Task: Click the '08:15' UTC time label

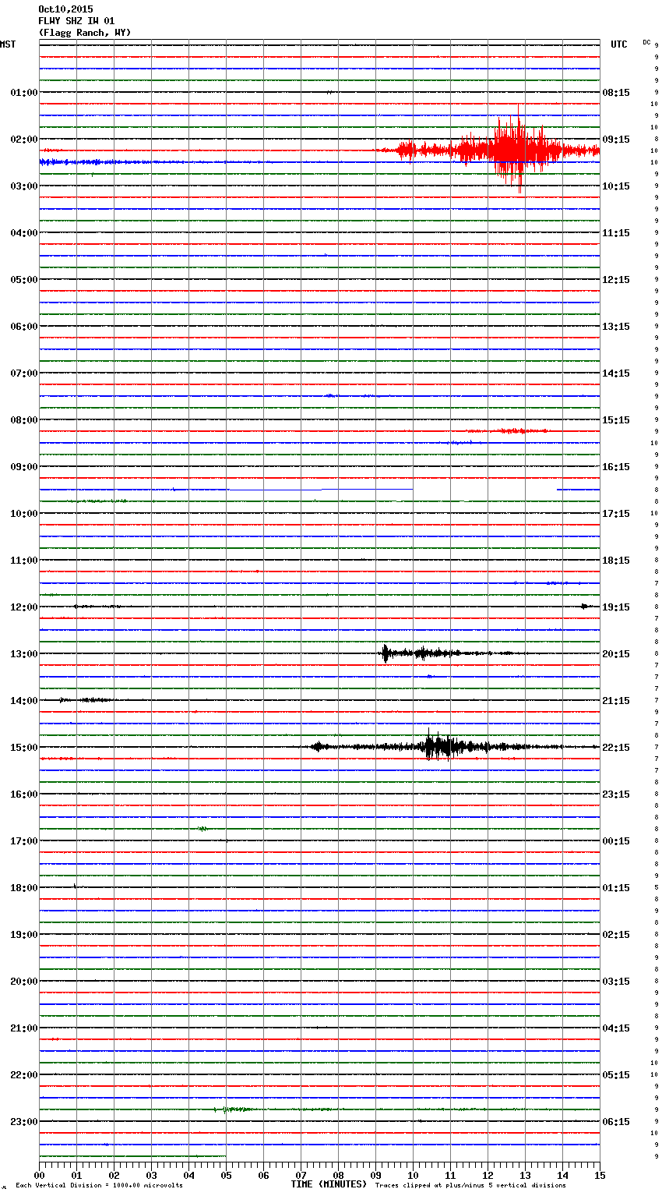Action: pyautogui.click(x=616, y=92)
